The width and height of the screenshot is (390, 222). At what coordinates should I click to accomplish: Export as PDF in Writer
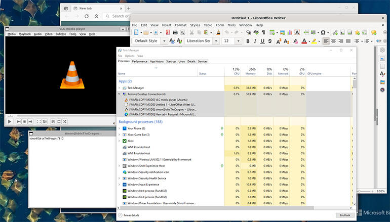click(168, 32)
